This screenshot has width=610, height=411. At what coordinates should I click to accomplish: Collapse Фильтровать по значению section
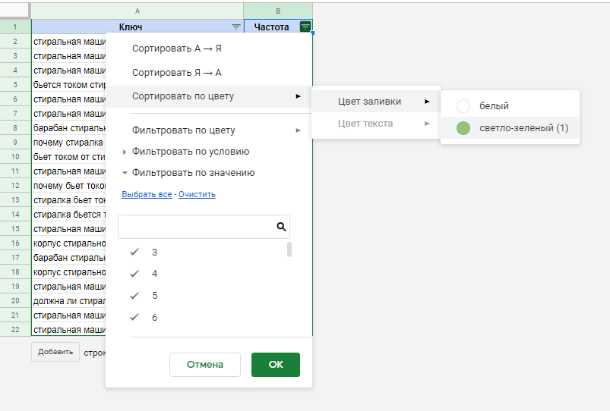click(193, 173)
